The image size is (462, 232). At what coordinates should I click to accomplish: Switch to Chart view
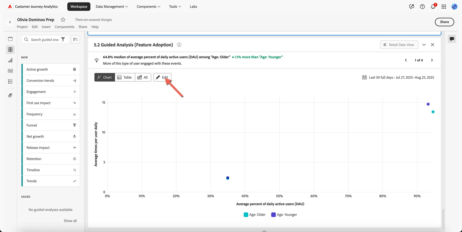pos(105,77)
